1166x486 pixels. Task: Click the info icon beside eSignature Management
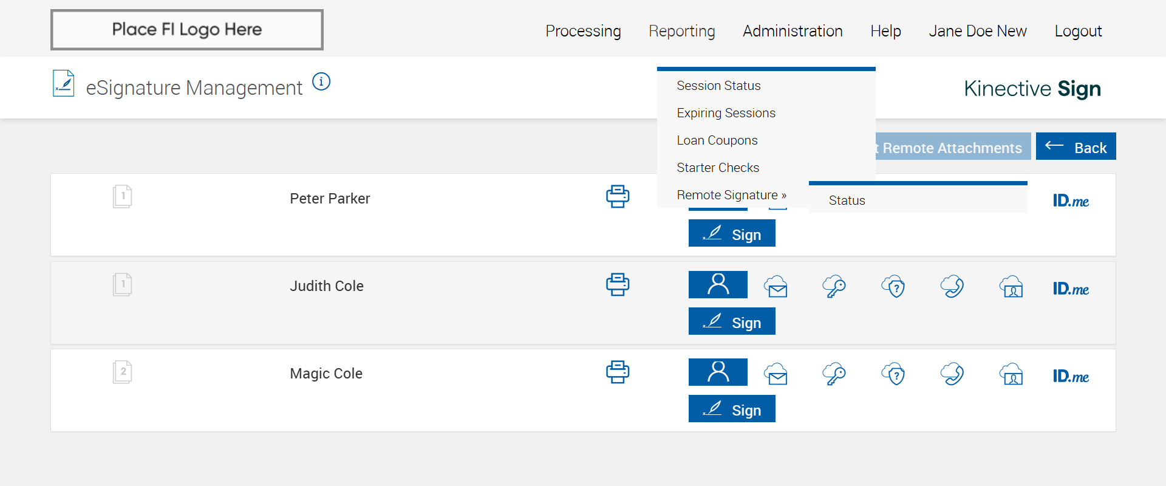click(x=321, y=81)
